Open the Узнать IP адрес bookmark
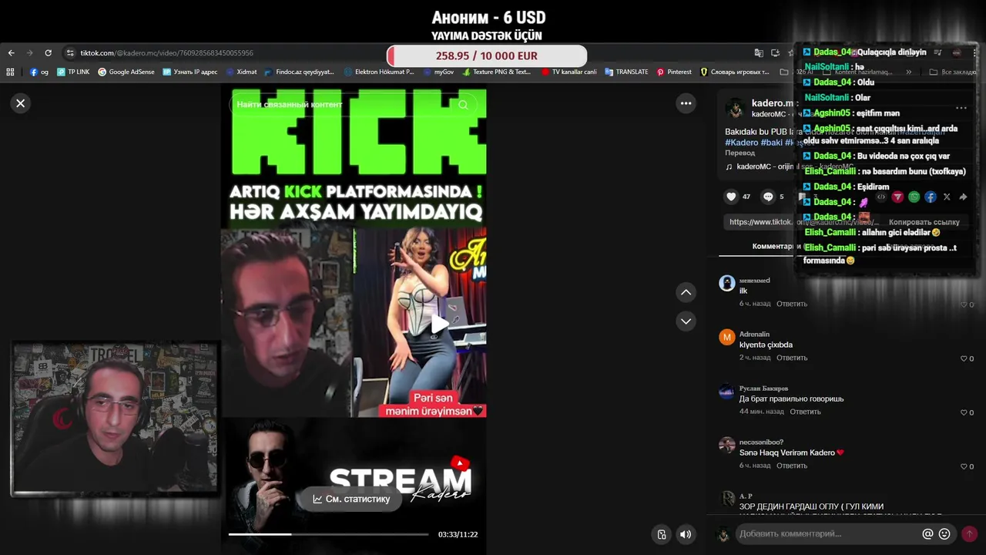 pos(190,72)
